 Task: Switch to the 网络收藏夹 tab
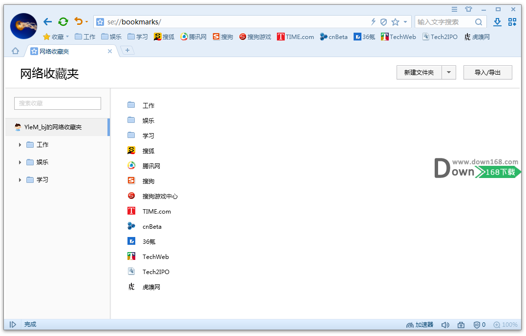click(x=72, y=51)
